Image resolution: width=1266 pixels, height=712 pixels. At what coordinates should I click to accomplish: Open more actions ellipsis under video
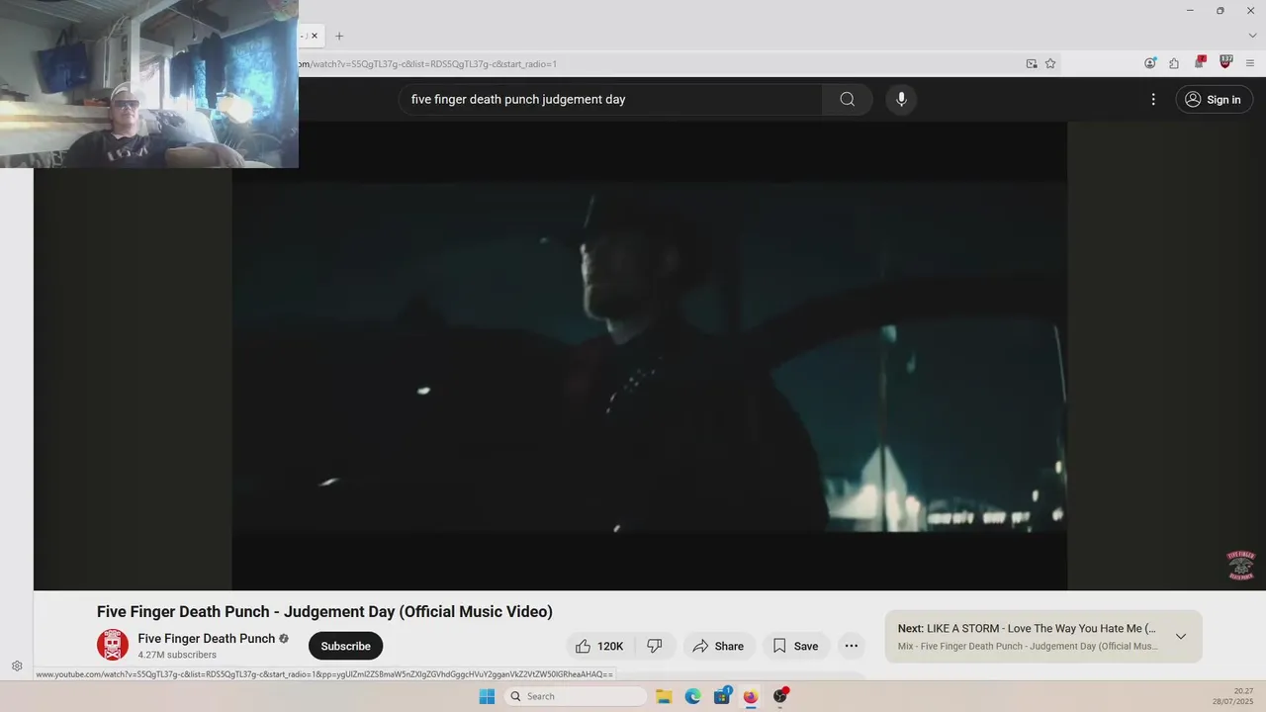[851, 646]
